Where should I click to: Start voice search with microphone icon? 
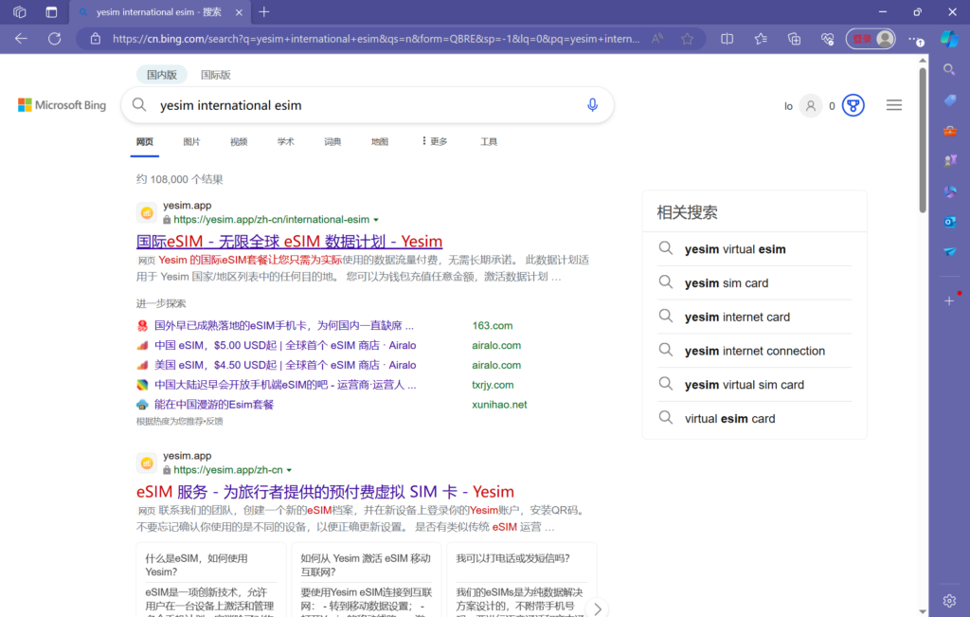pyautogui.click(x=592, y=104)
